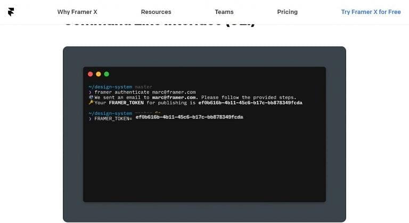Click the key emoji before FRAMER_TOKEN line
The image size is (409, 223).
91,102
